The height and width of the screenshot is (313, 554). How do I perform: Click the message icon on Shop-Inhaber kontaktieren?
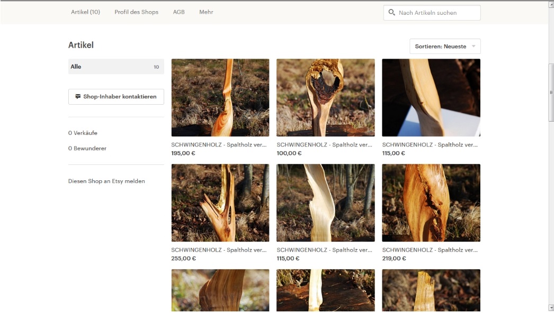[x=78, y=96]
